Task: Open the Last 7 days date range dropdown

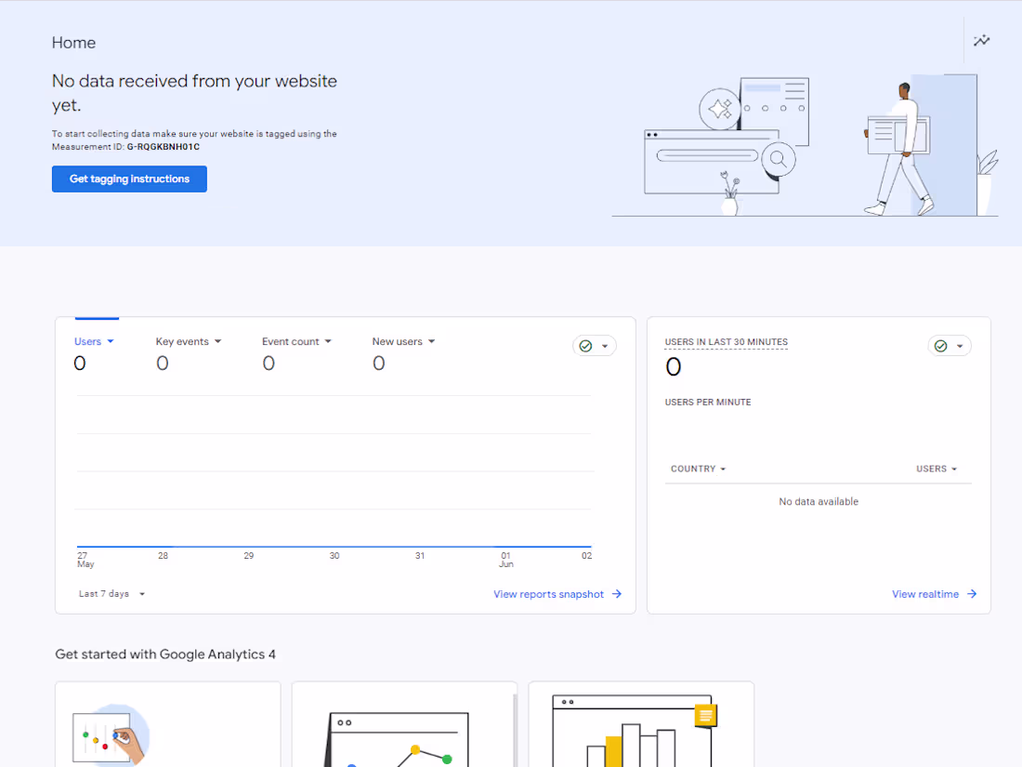Action: (x=111, y=593)
